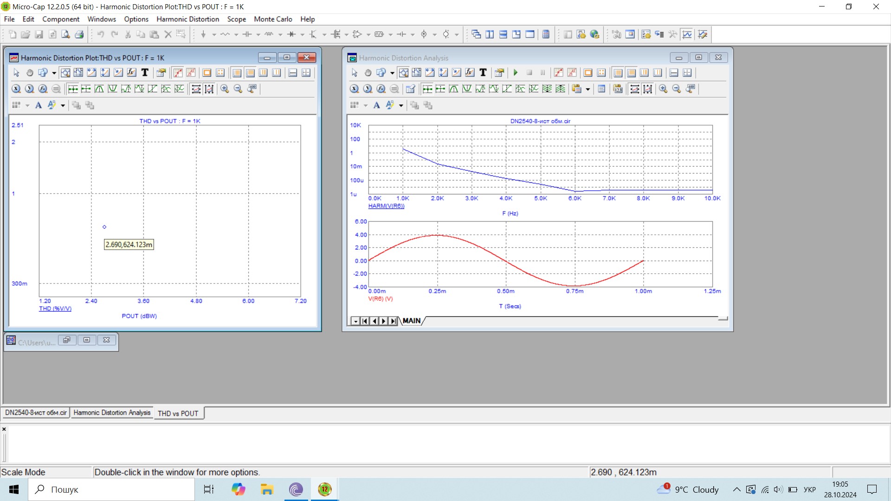891x501 pixels.
Task: Open the diode component tool
Action: tap(291, 34)
